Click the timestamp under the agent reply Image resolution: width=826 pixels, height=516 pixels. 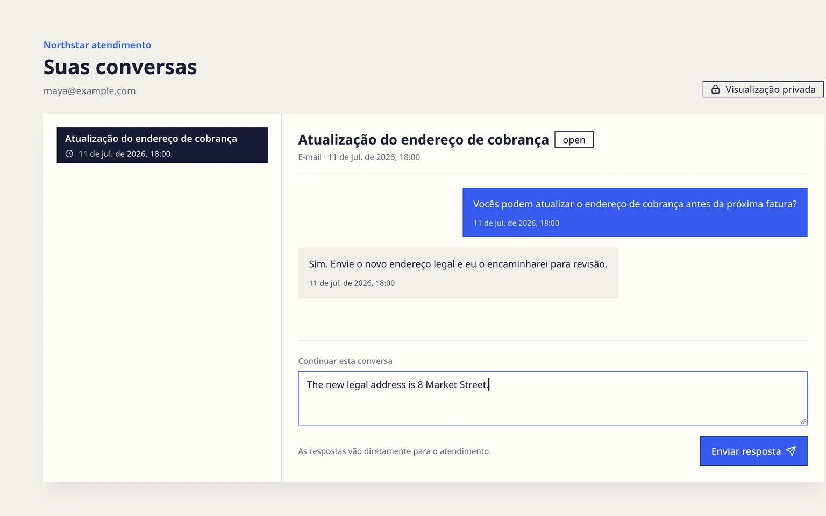click(352, 283)
